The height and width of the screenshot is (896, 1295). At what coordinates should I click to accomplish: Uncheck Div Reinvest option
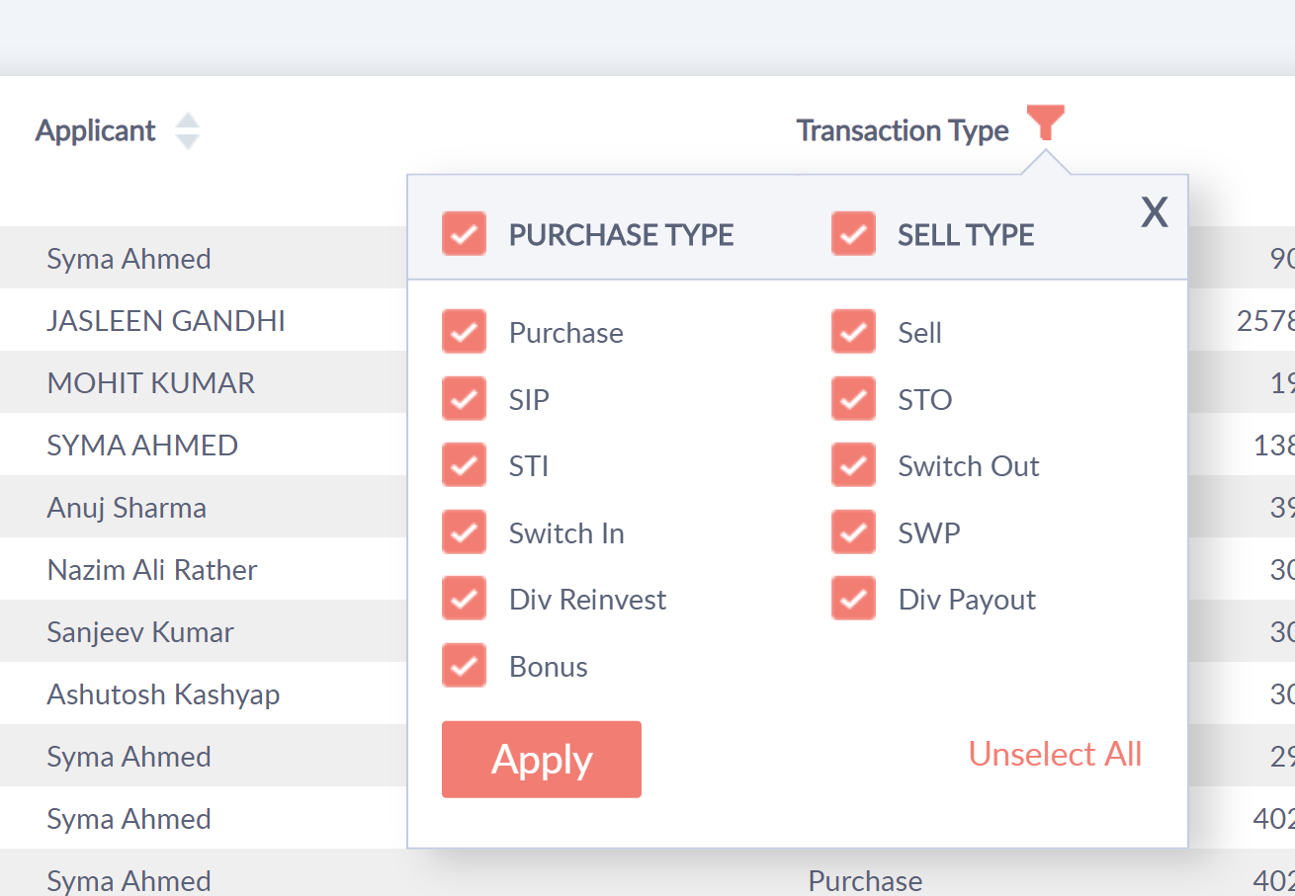pos(464,598)
